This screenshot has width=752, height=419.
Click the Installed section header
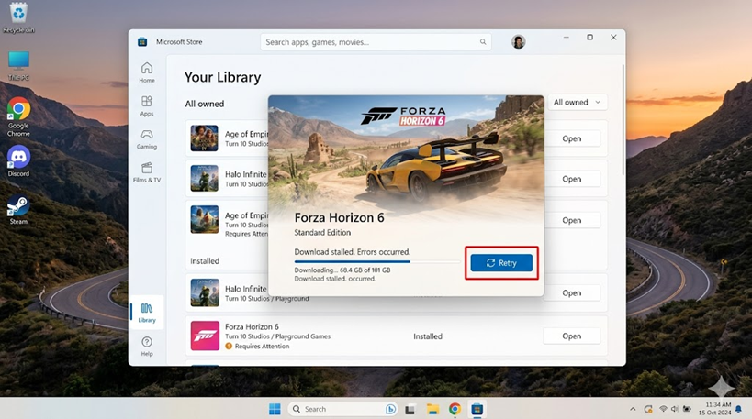pyautogui.click(x=205, y=261)
